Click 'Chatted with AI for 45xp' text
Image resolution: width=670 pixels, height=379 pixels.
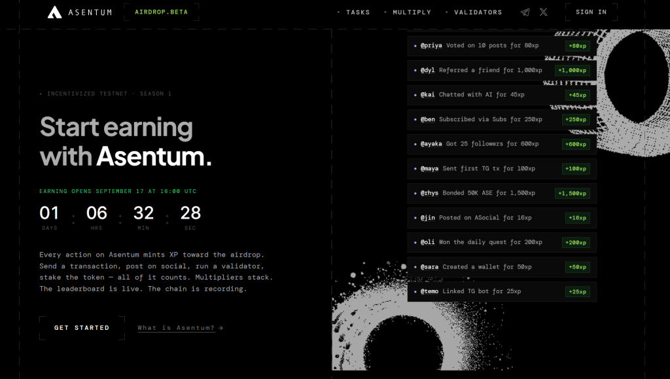tap(482, 95)
